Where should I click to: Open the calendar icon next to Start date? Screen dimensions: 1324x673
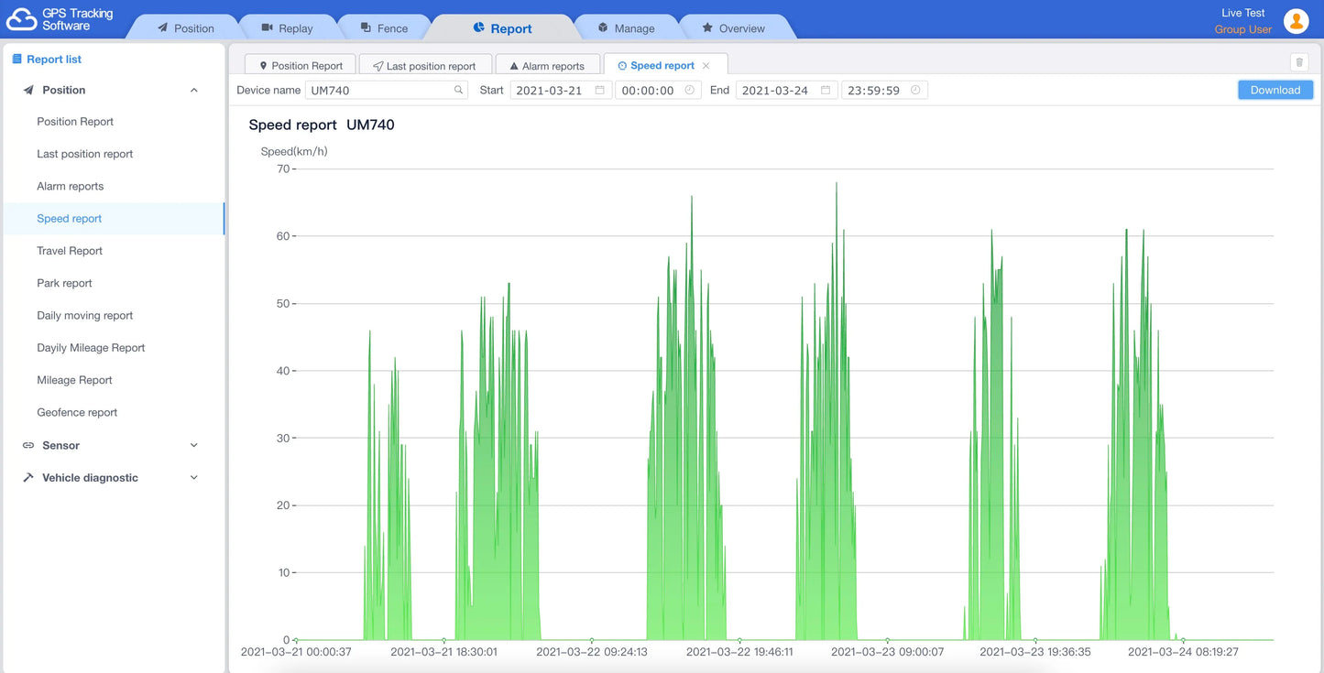click(x=600, y=90)
